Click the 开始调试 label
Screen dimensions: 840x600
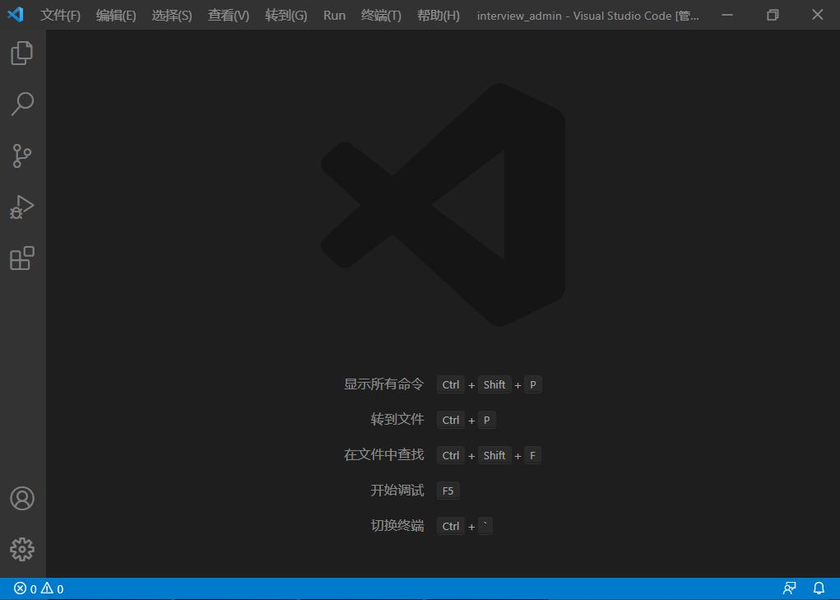point(397,491)
